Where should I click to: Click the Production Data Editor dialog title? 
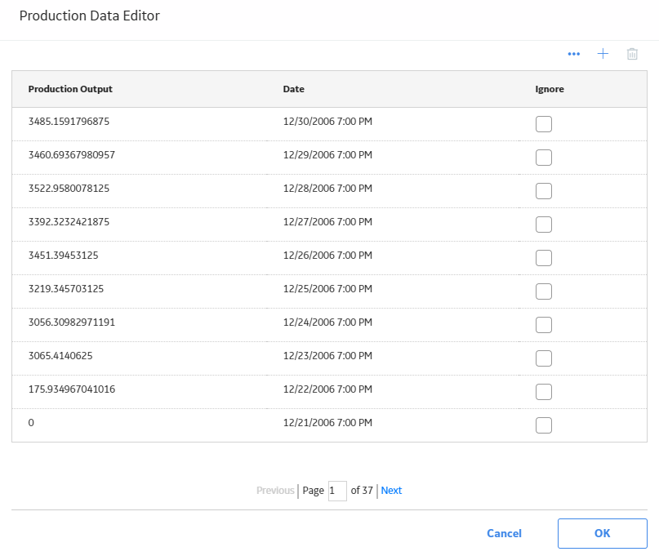point(90,16)
